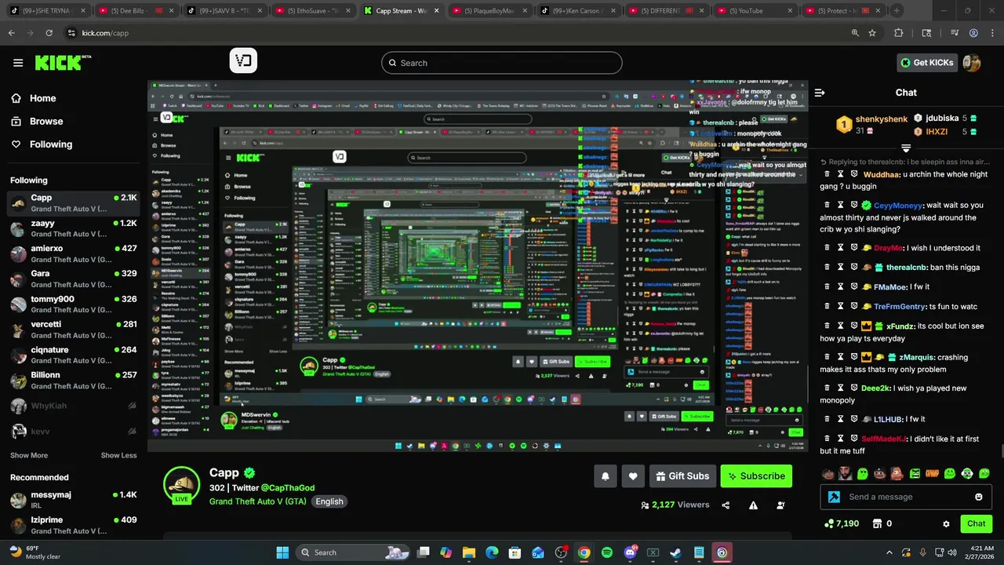Open the Grand Theft Auto V (GTA) category link
Screen dimensions: 1004x565
[258, 501]
